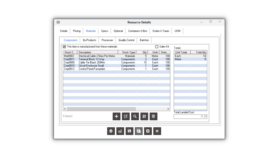Click the right arrow of the horizontal scrollbar

coord(168,109)
